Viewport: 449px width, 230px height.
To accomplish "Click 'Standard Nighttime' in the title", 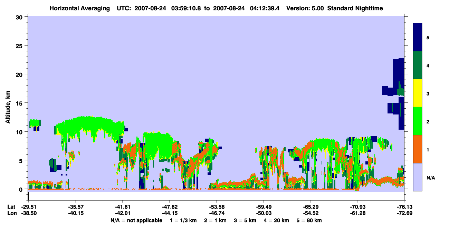I will [x=355, y=8].
